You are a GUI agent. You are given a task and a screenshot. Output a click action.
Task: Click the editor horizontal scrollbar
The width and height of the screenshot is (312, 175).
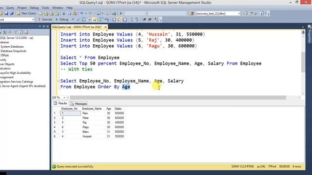[x=178, y=98]
